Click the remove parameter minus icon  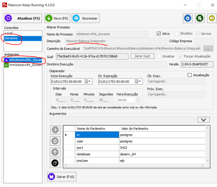55,141
